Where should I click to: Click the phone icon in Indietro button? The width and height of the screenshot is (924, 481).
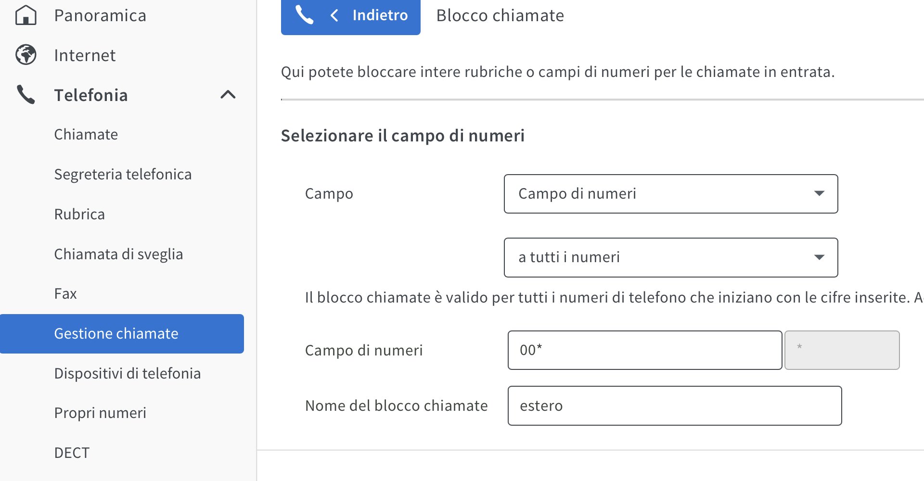304,15
